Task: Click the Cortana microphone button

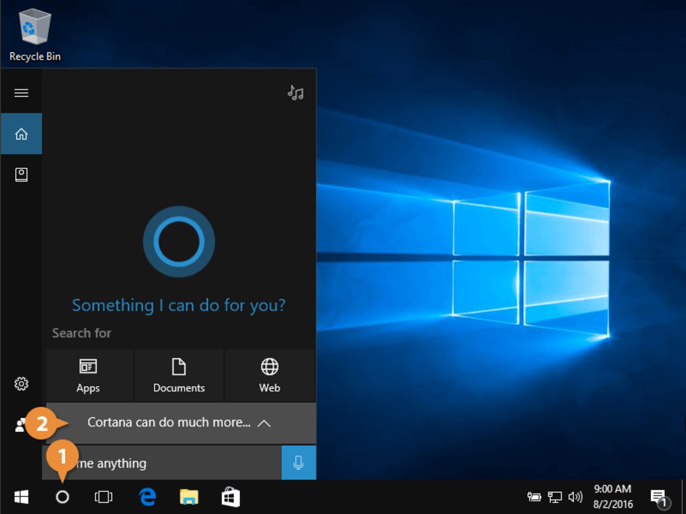Action: tap(299, 463)
